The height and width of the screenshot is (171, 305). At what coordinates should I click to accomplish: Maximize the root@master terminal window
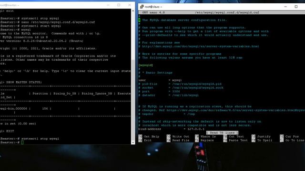tap(119, 5)
